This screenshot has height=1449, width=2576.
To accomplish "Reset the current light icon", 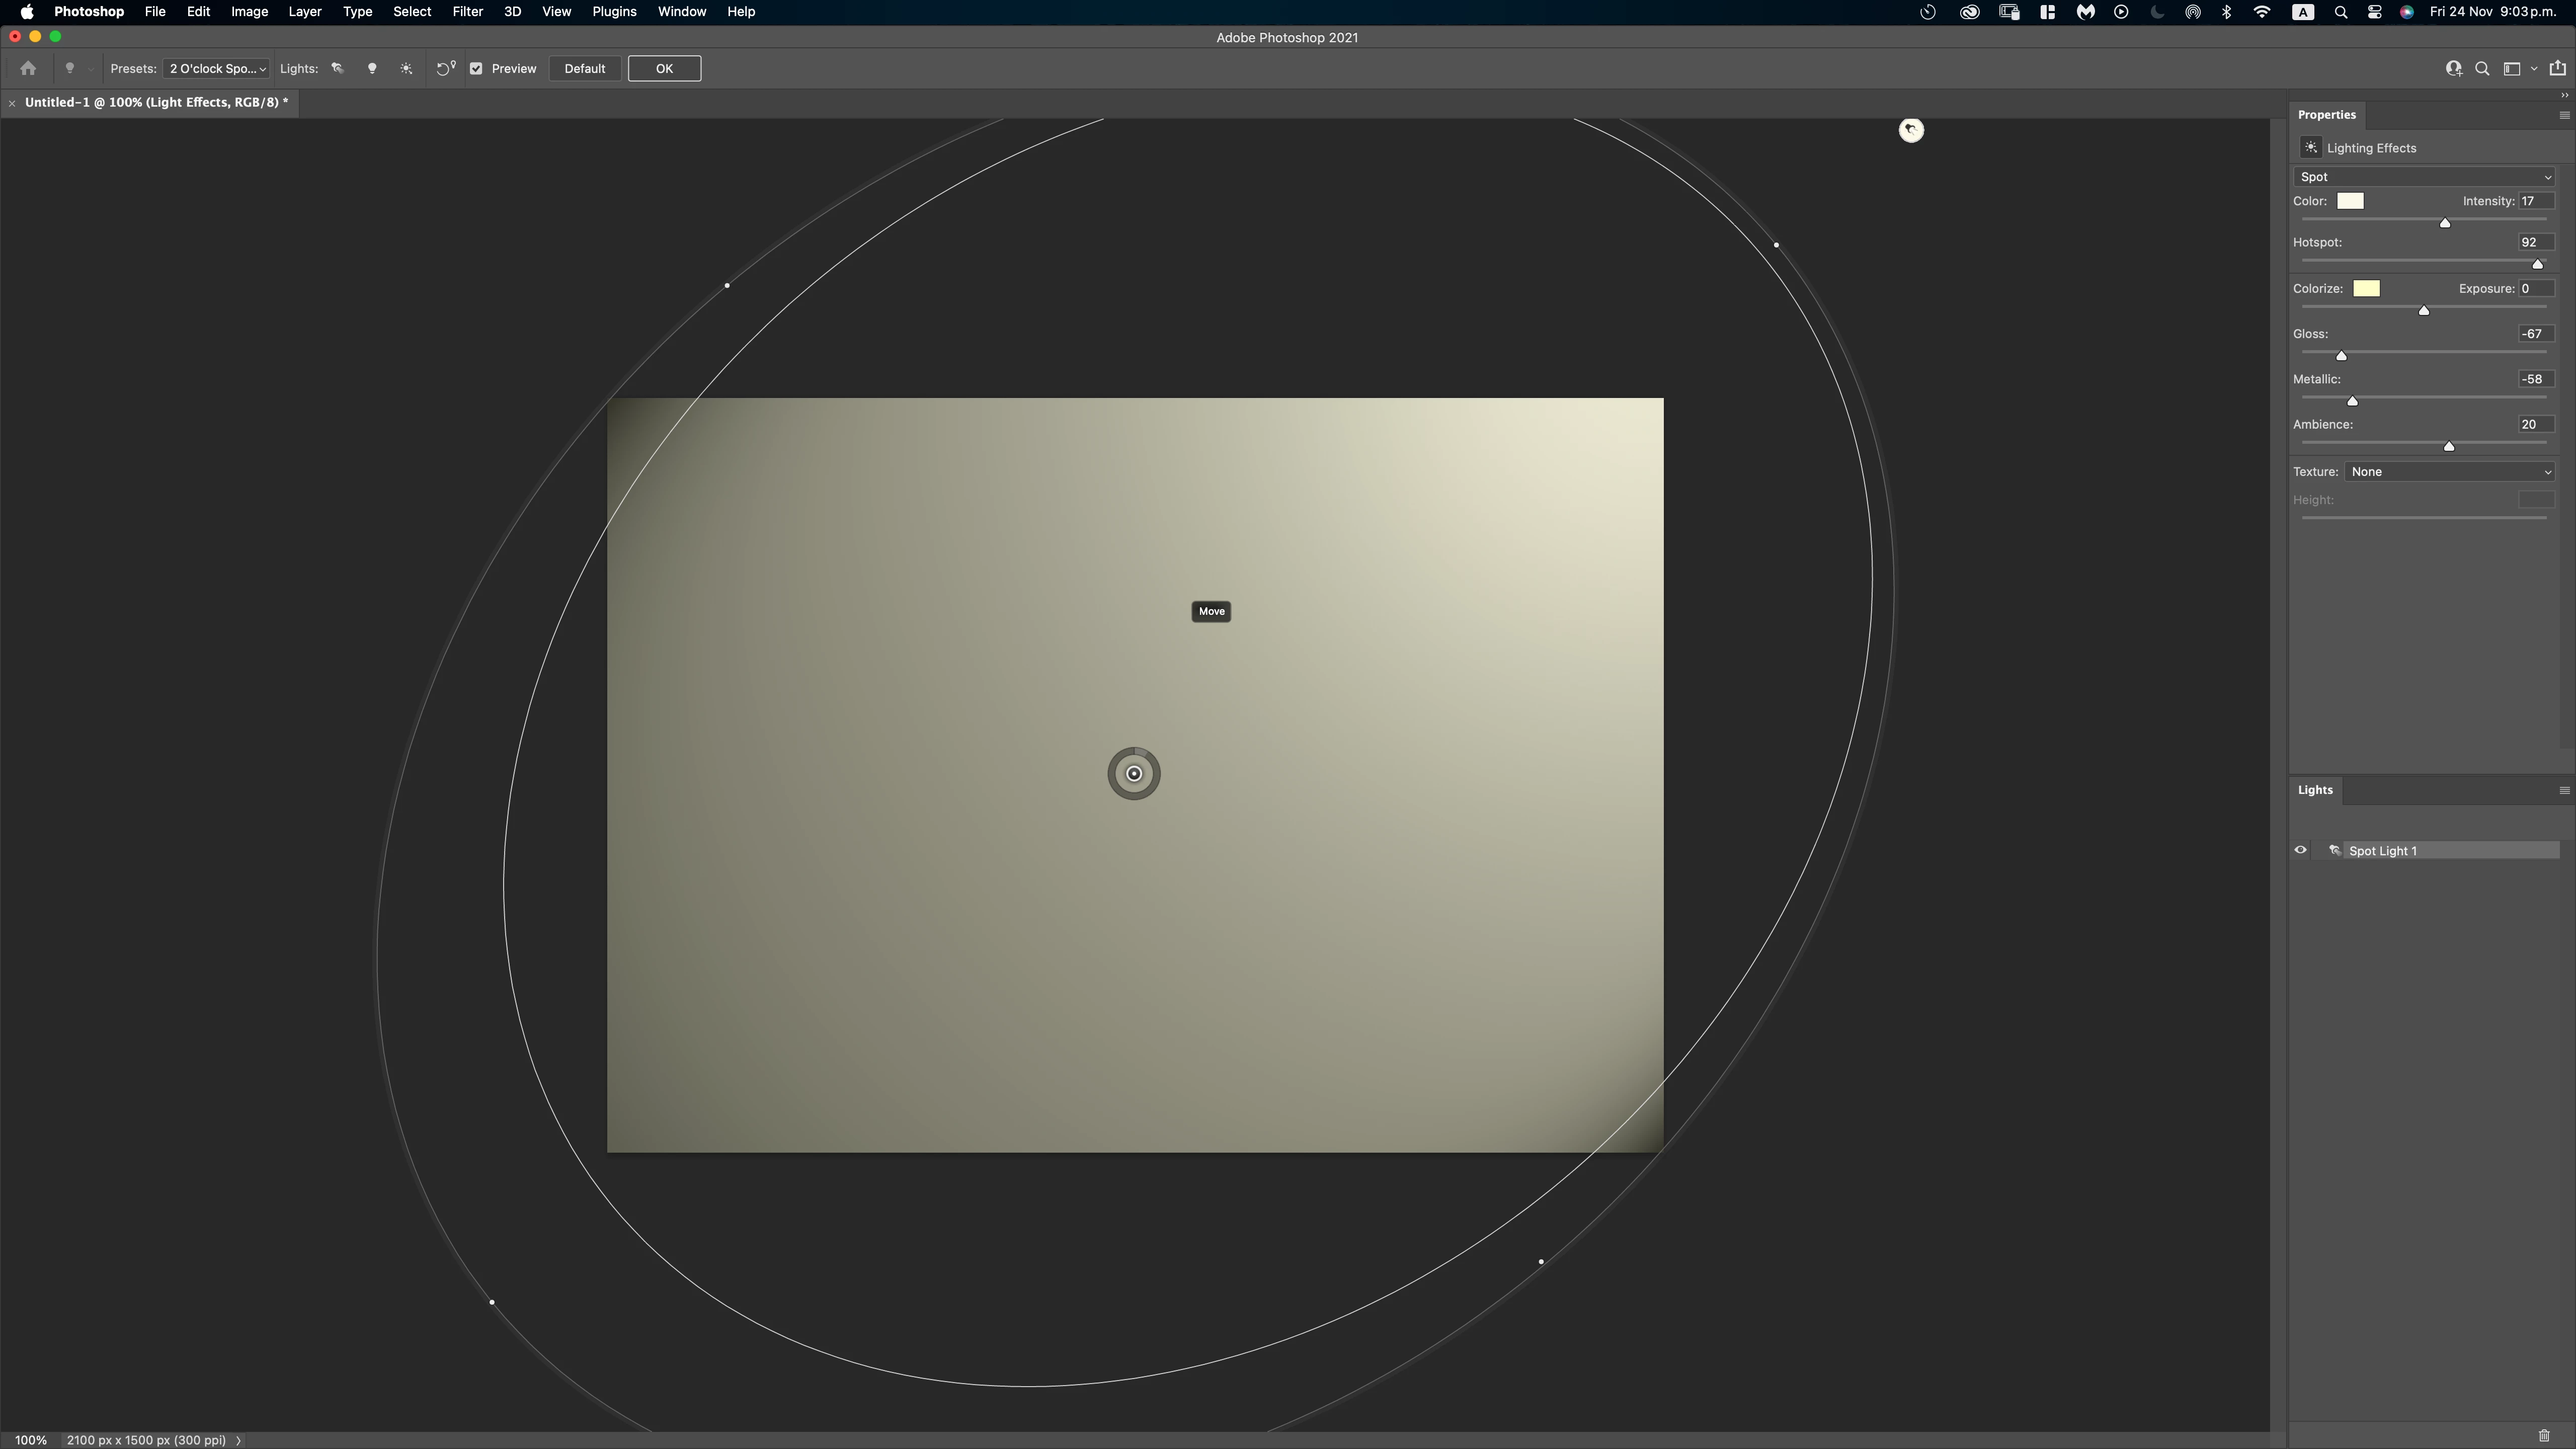I will 445,69.
